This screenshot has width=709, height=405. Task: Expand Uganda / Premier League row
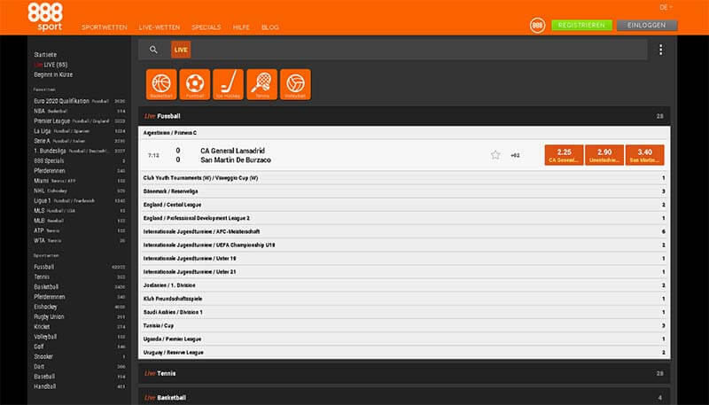pos(404,339)
